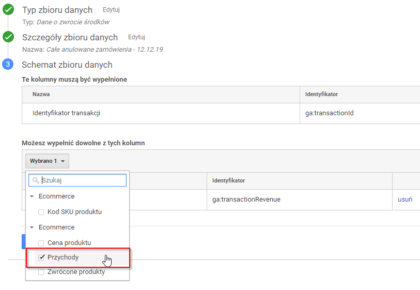Open the Wybrano 1 dropdown
Image resolution: width=420 pixels, height=290 pixels.
pyautogui.click(x=47, y=161)
